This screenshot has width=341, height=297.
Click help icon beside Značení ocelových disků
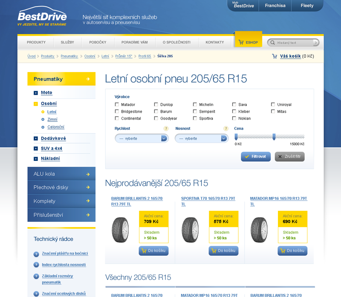point(36,294)
